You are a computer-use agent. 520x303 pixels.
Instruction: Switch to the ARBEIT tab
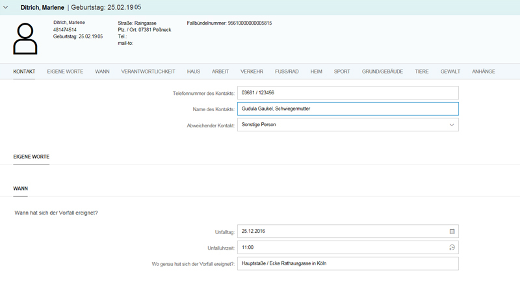pos(220,72)
